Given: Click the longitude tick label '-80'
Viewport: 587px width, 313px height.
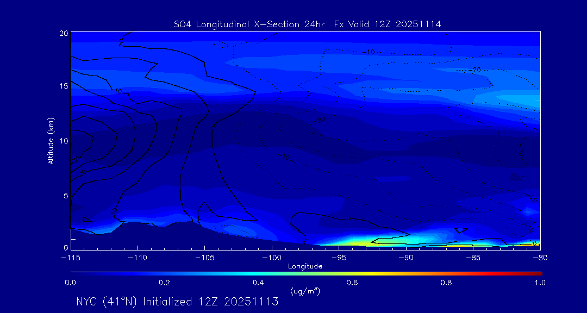Looking at the screenshot, I should point(540,258).
